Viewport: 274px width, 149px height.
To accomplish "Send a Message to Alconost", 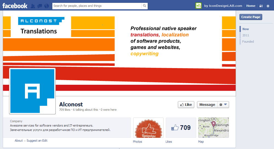I will [207, 104].
